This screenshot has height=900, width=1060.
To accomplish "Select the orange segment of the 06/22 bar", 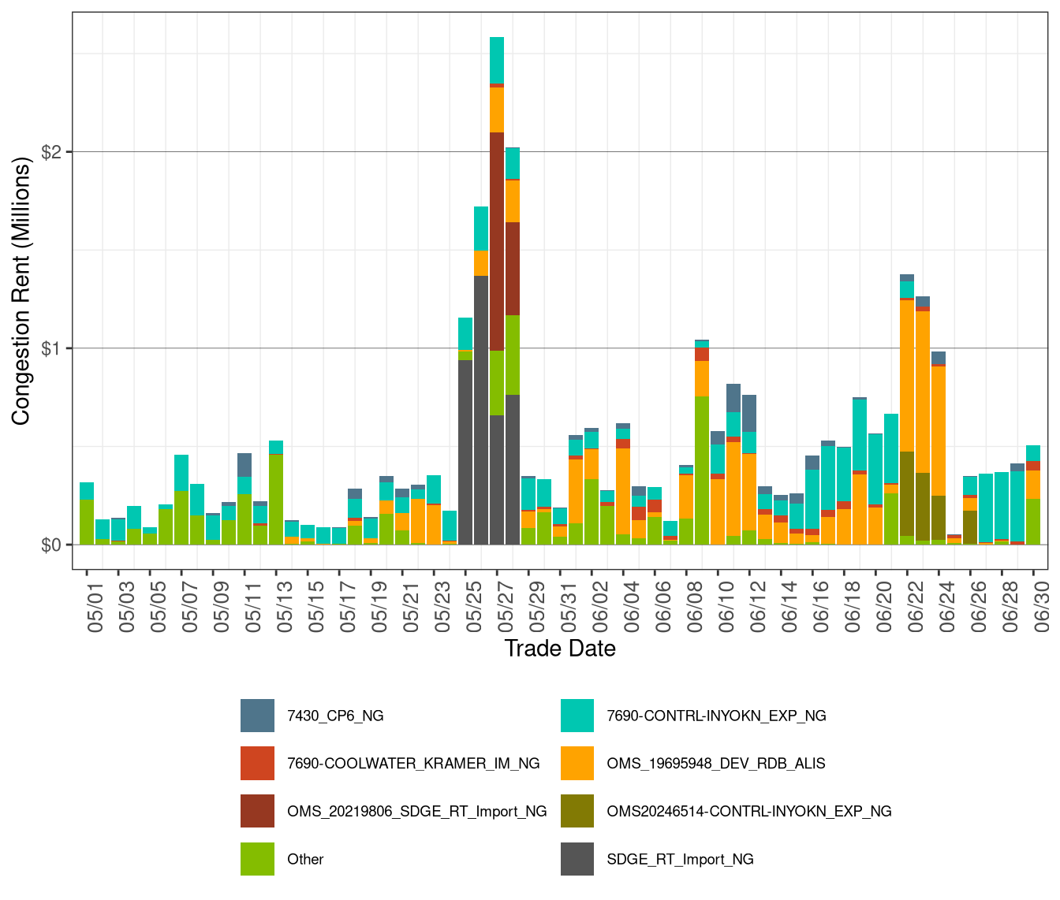I will coord(907,376).
